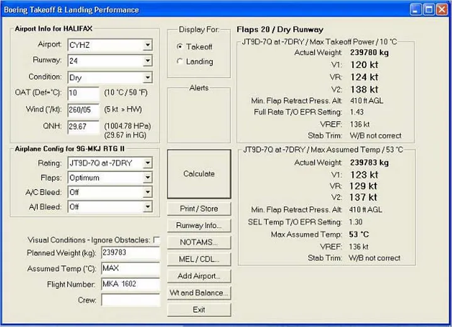453x327 pixels.
Task: Close the Boeing Performance window
Action: click(x=442, y=9)
